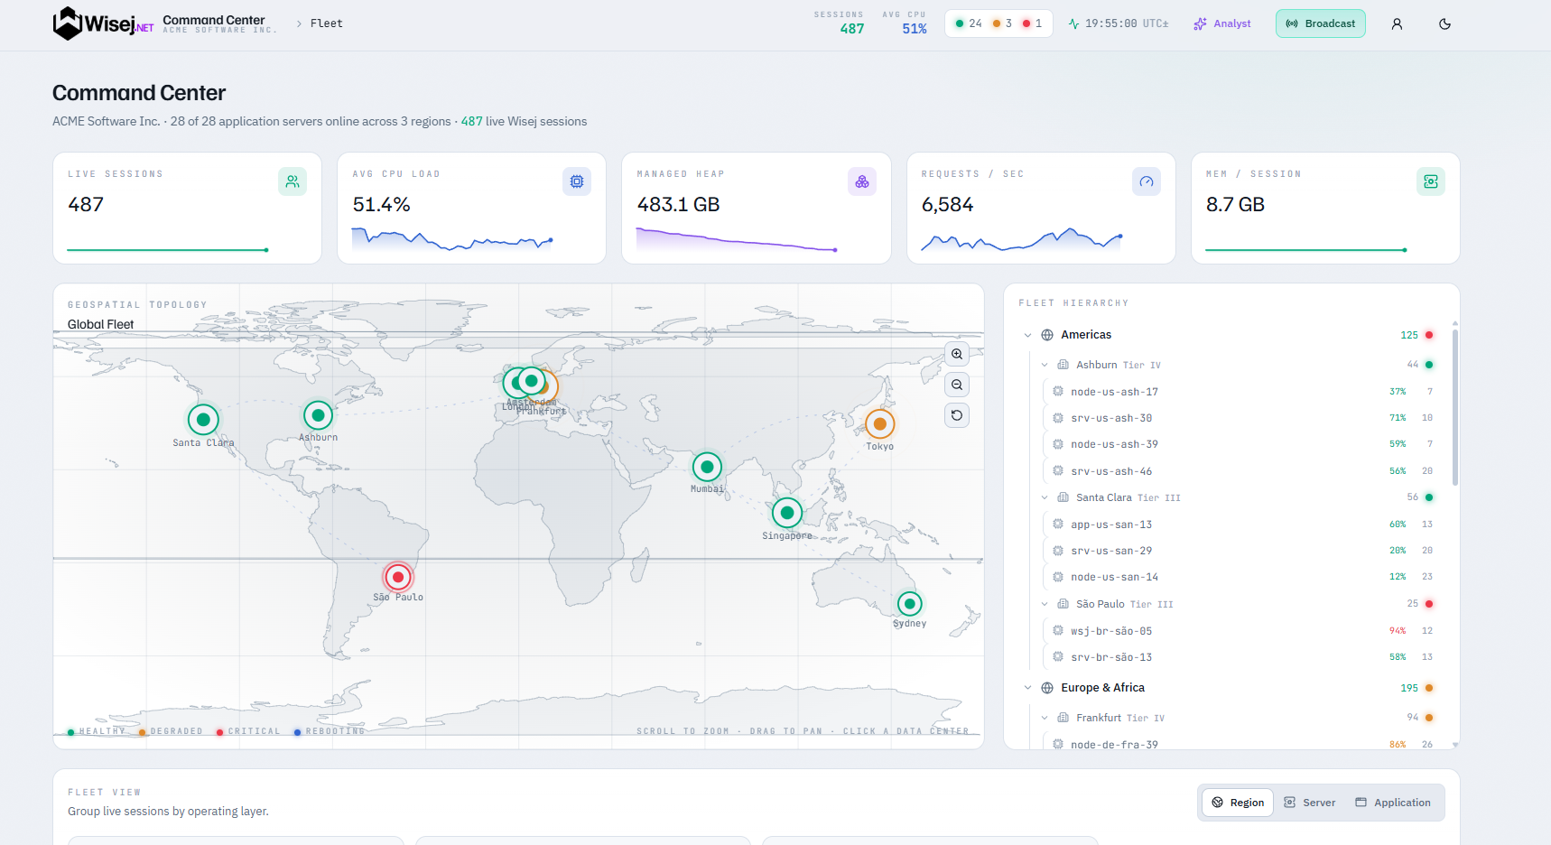Collapse the Ashburn Tier IV node
Viewport: 1551px width, 845px height.
pyautogui.click(x=1045, y=365)
